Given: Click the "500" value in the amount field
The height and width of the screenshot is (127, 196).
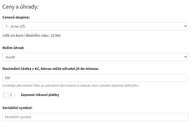Looking at the screenshot, I should (8, 78).
